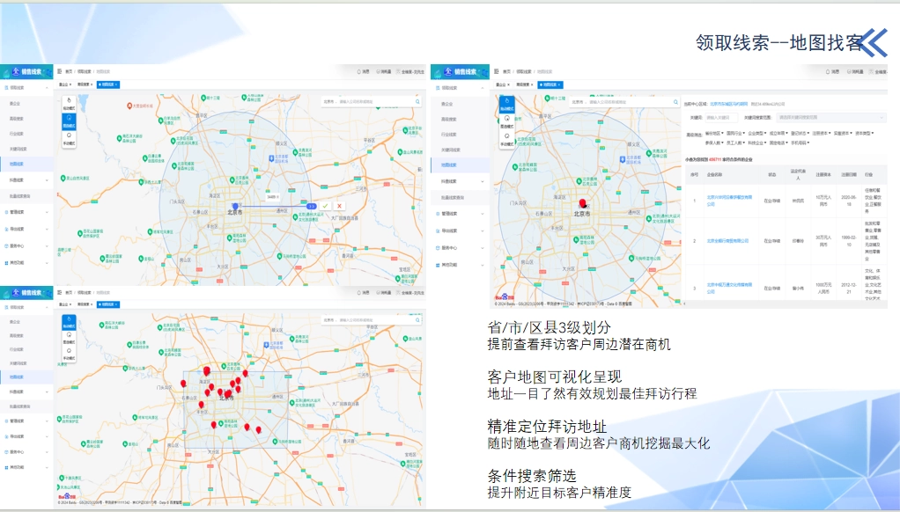Click the 销售线索 logo in red-markers screenshot
This screenshot has width=900, height=512.
pyautogui.click(x=26, y=293)
